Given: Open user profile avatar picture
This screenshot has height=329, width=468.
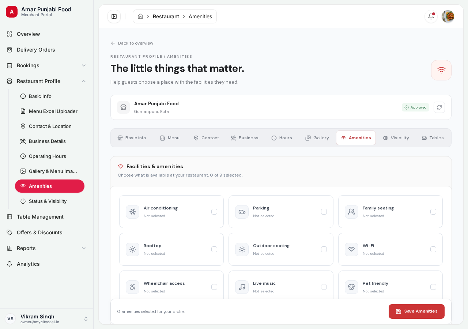Looking at the screenshot, I should point(448,16).
